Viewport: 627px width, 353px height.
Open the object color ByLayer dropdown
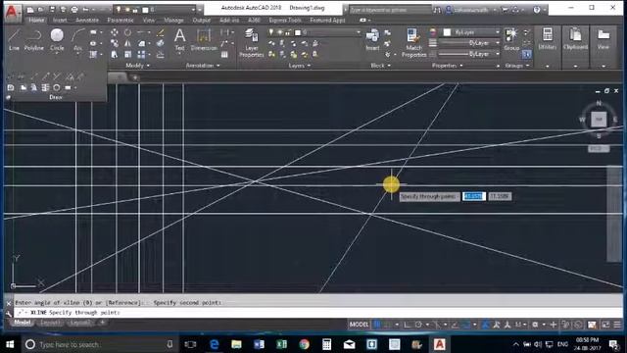pos(471,32)
